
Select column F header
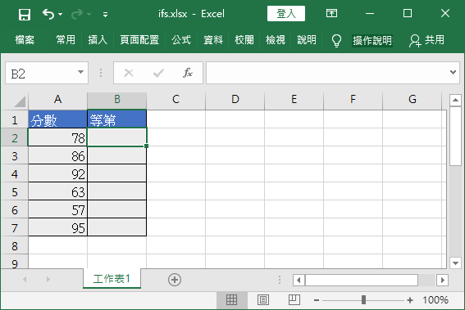click(353, 100)
